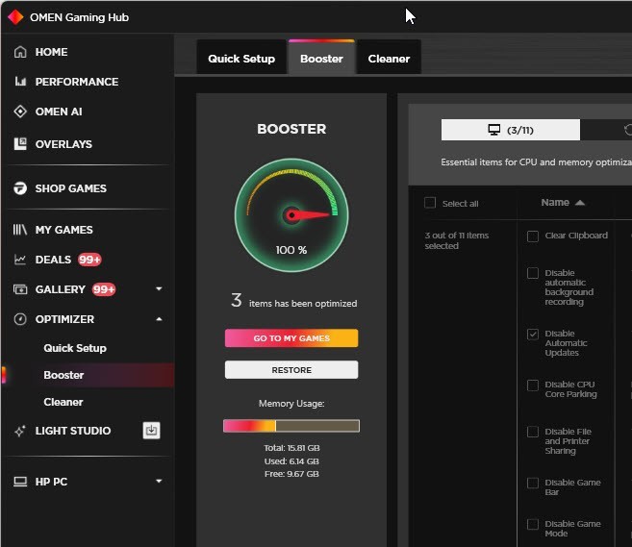Check the Clear Clipboard option
The image size is (632, 547).
click(x=533, y=236)
